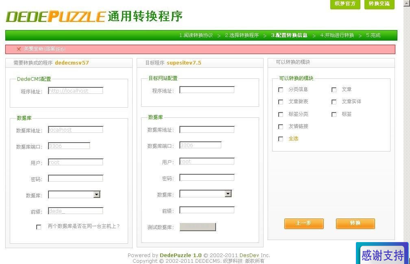Click the 上一步 button
This screenshot has height=264, width=410.
(304, 223)
